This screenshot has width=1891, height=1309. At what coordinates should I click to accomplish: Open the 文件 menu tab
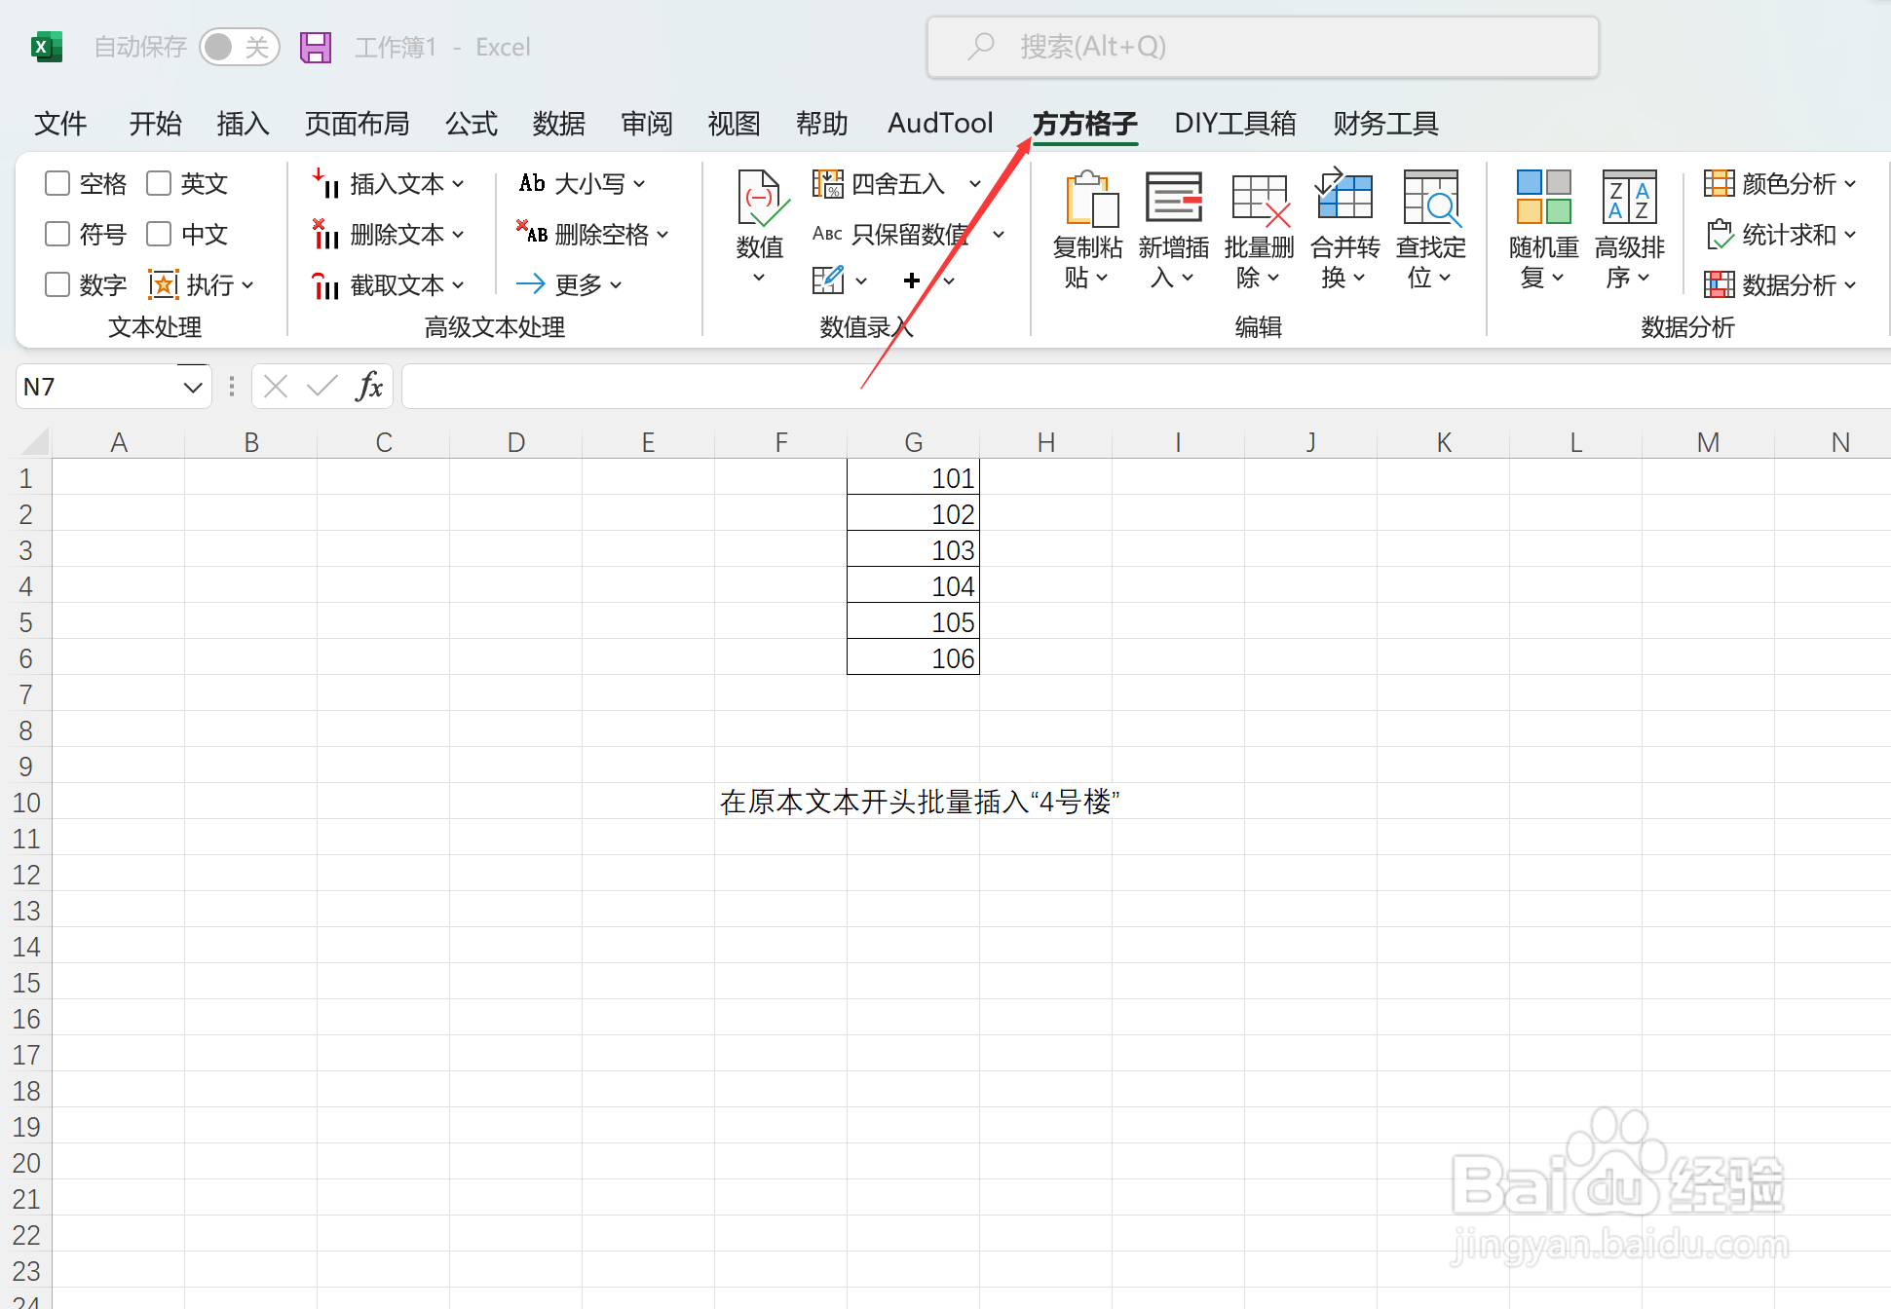tap(60, 124)
